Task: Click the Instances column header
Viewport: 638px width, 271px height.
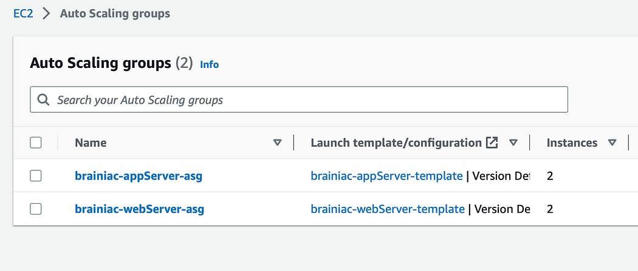Action: tap(572, 143)
